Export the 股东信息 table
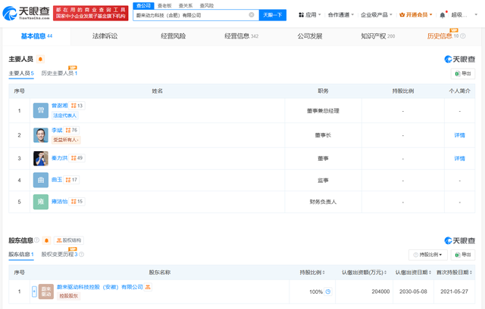The height and width of the screenshot is (309, 485). [463, 255]
